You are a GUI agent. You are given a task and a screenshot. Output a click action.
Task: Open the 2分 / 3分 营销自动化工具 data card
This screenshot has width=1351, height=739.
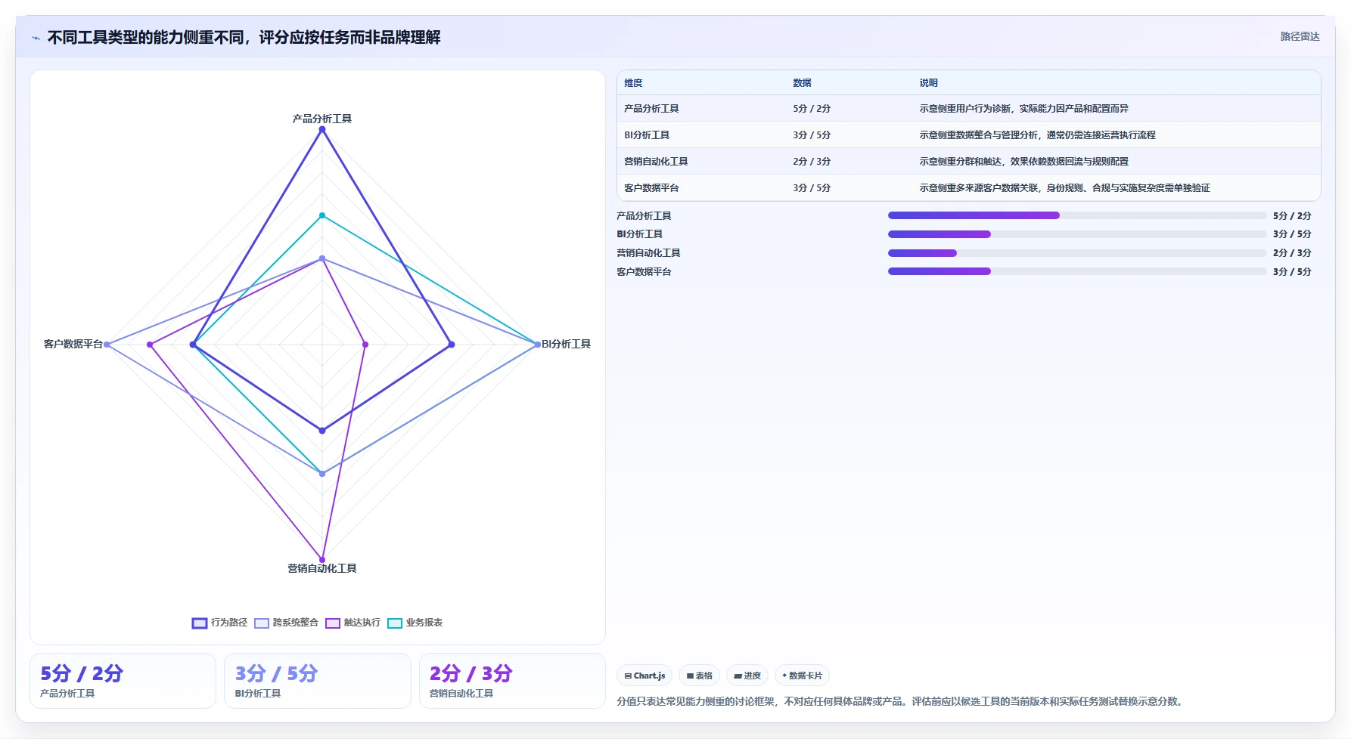512,681
